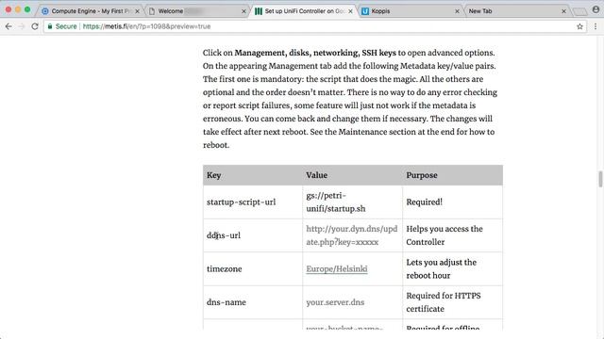Click the ddns-url key cell
Image resolution: width=604 pixels, height=339 pixels.
(253, 235)
